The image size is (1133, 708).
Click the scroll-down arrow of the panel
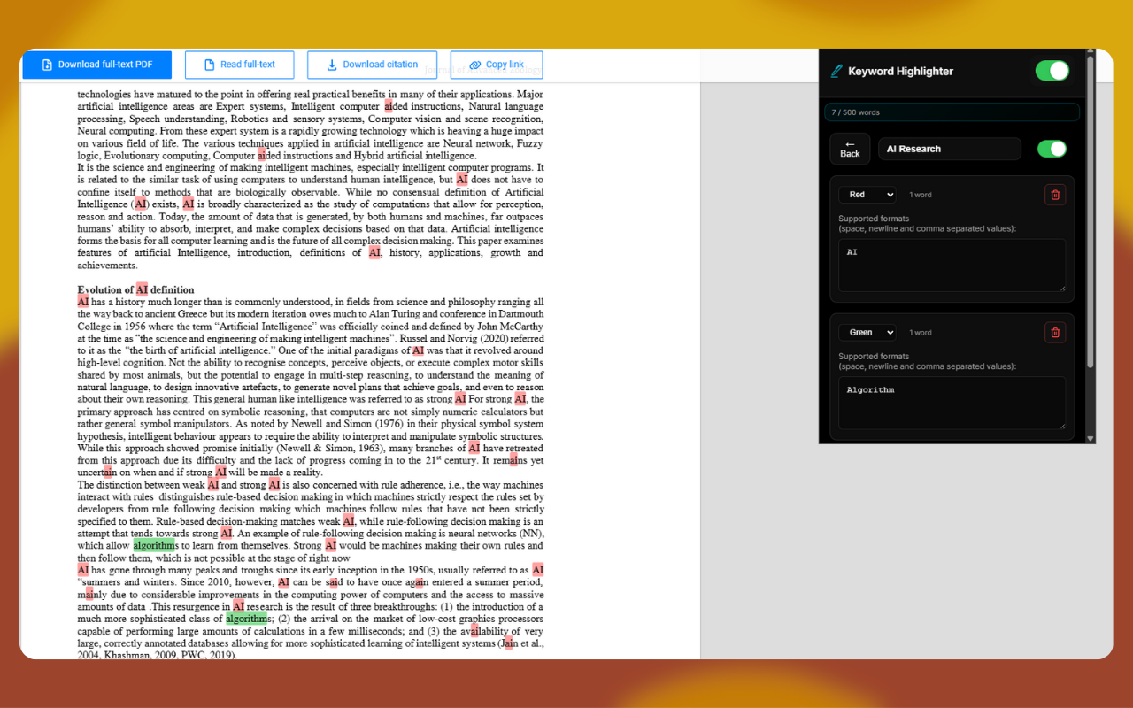(1091, 438)
